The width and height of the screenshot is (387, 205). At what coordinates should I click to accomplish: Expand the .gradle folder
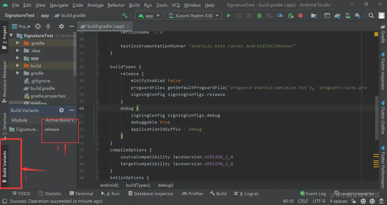(x=18, y=43)
